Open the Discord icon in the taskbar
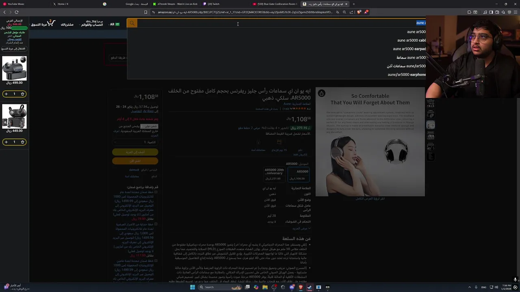 tap(292, 287)
